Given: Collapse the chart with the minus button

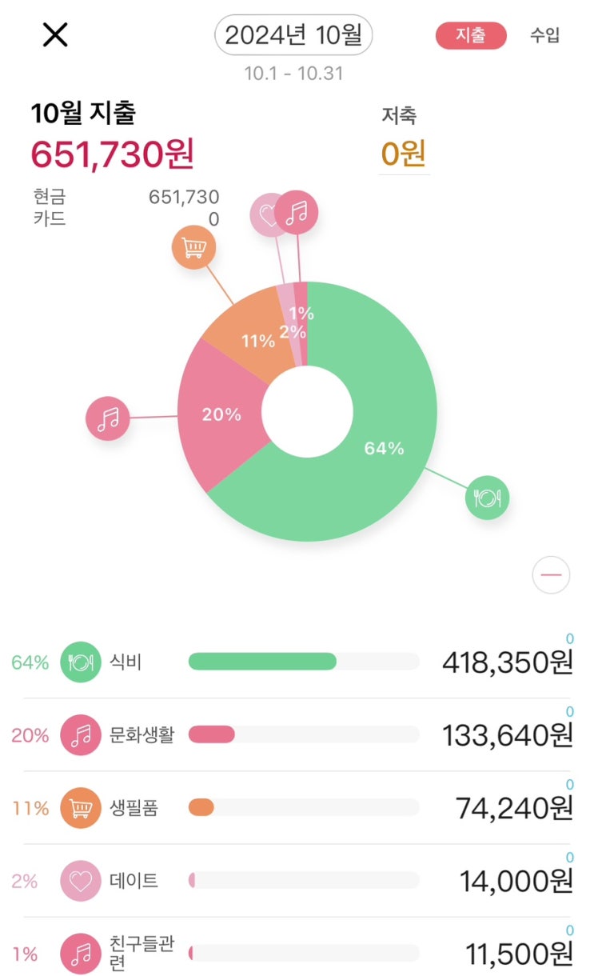Looking at the screenshot, I should [551, 574].
